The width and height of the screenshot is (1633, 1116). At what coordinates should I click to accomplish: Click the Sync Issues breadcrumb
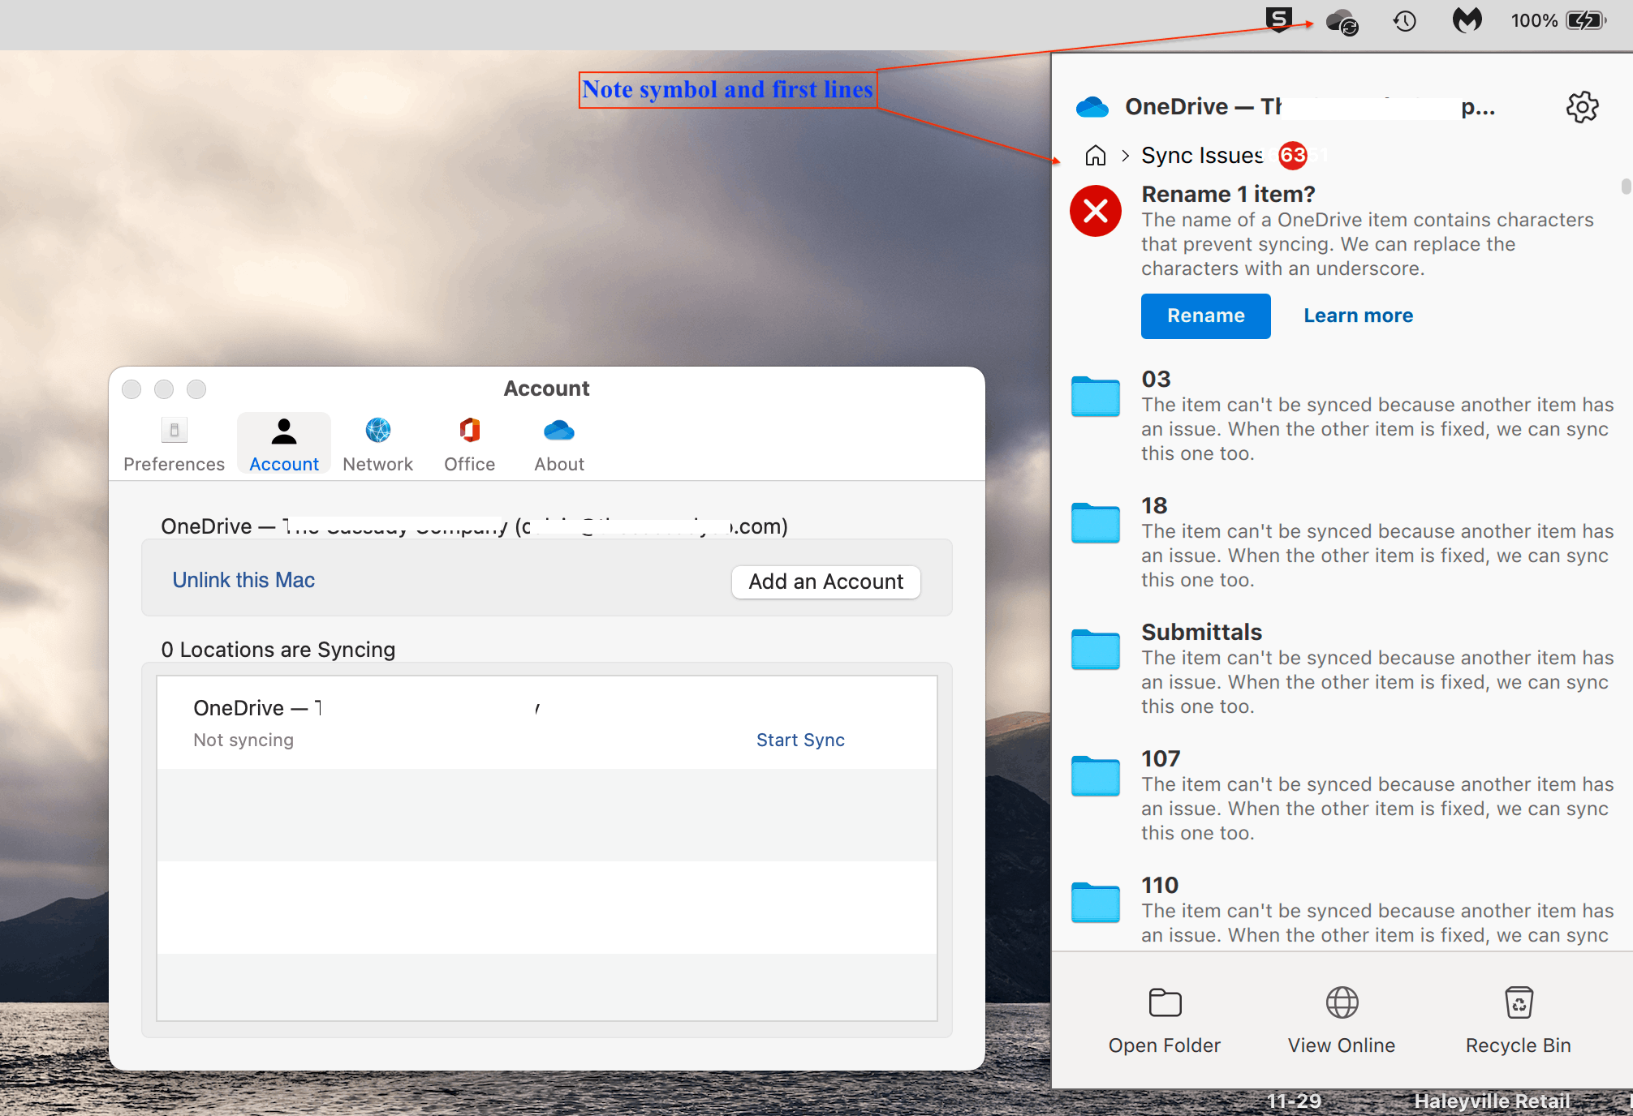(x=1202, y=155)
